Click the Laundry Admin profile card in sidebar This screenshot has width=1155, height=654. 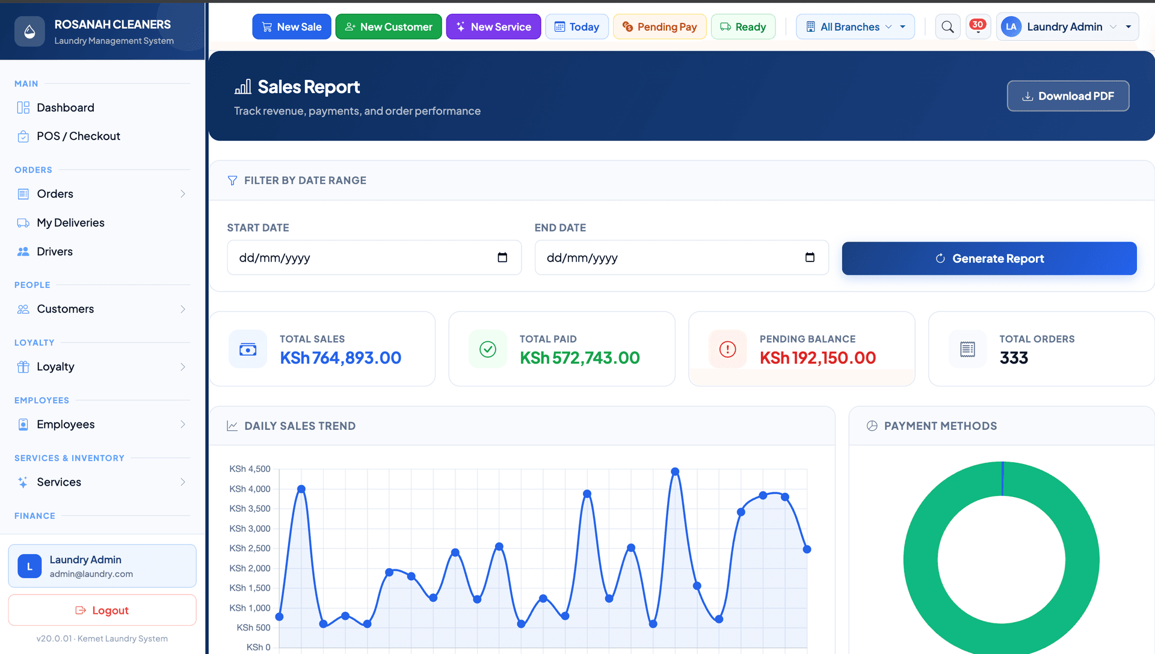coord(102,566)
